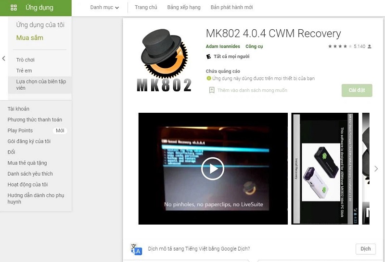
Task: Click the E content rating icon
Action: tap(208, 57)
